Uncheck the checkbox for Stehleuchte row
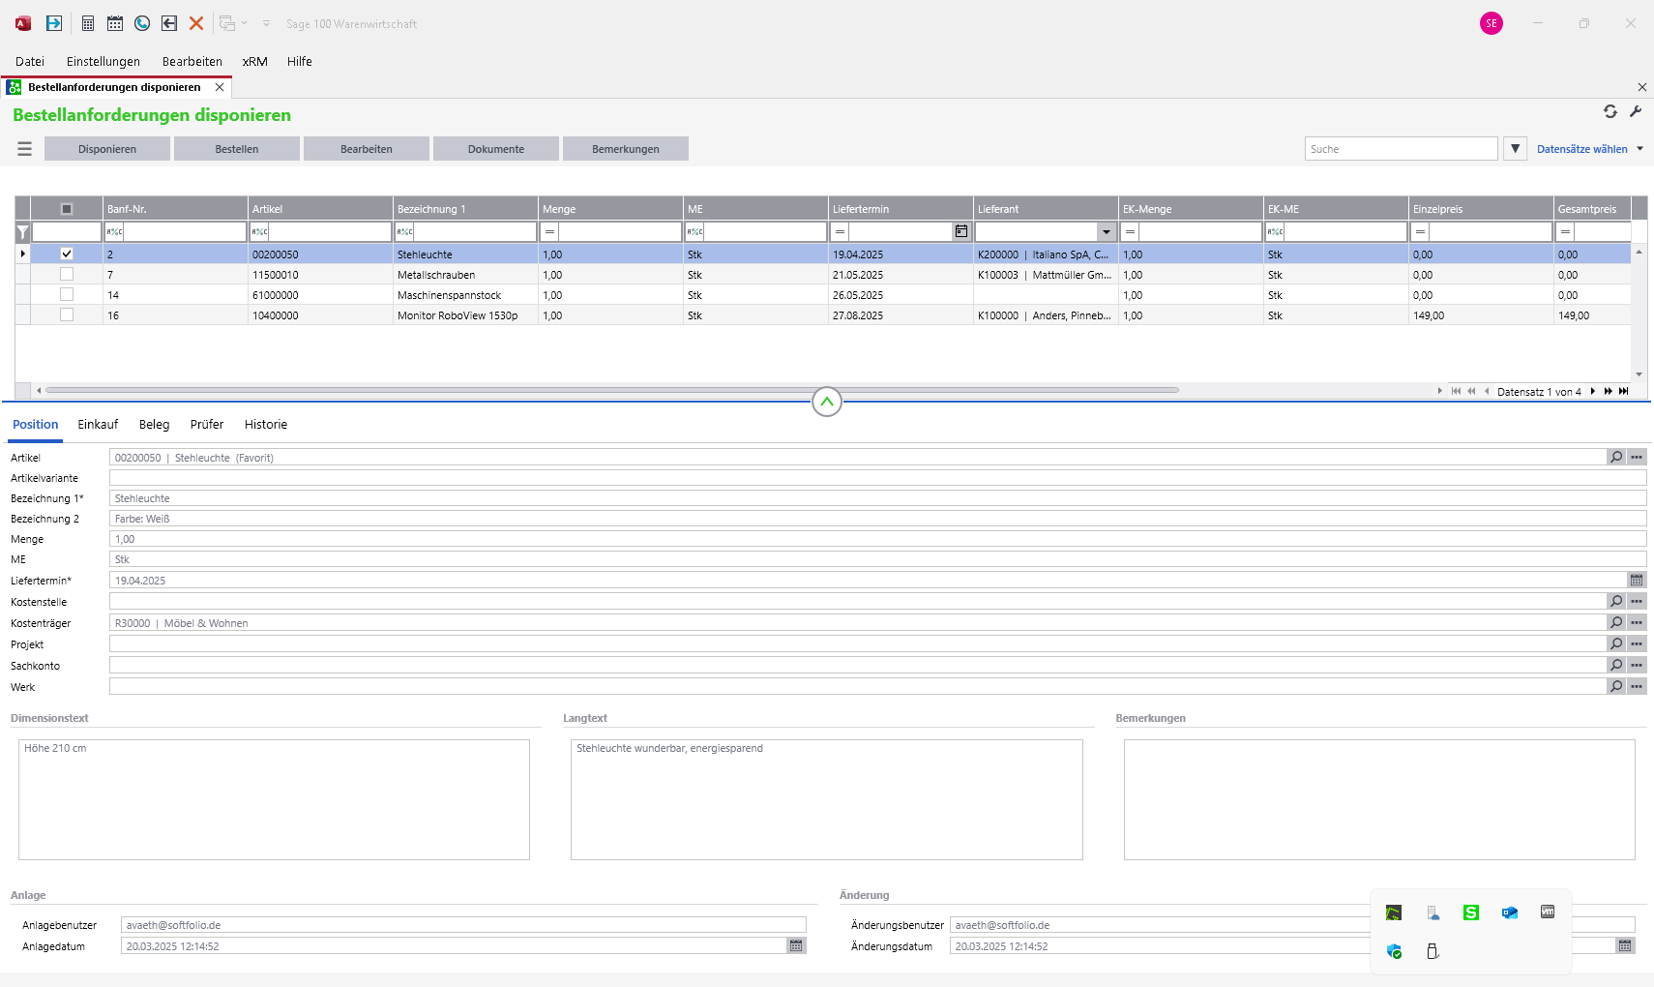Screen dimensions: 1654x987 point(67,254)
